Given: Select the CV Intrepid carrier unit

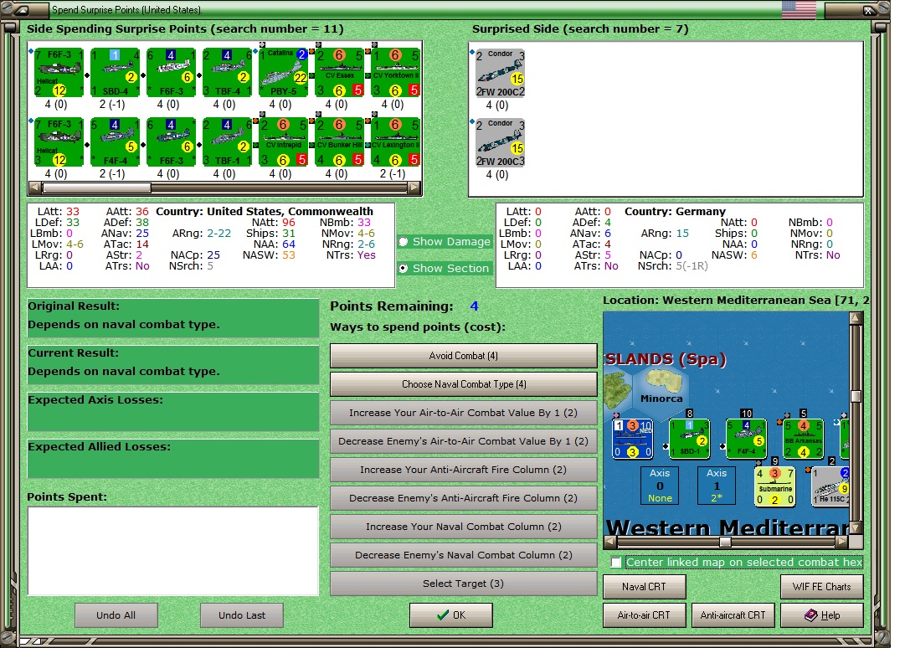Looking at the screenshot, I should (284, 141).
